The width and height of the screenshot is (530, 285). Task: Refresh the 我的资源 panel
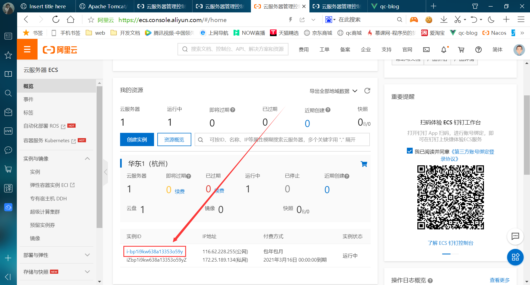pyautogui.click(x=367, y=91)
